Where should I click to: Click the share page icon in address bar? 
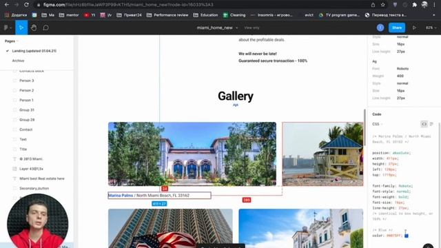pyautogui.click(x=373, y=5)
